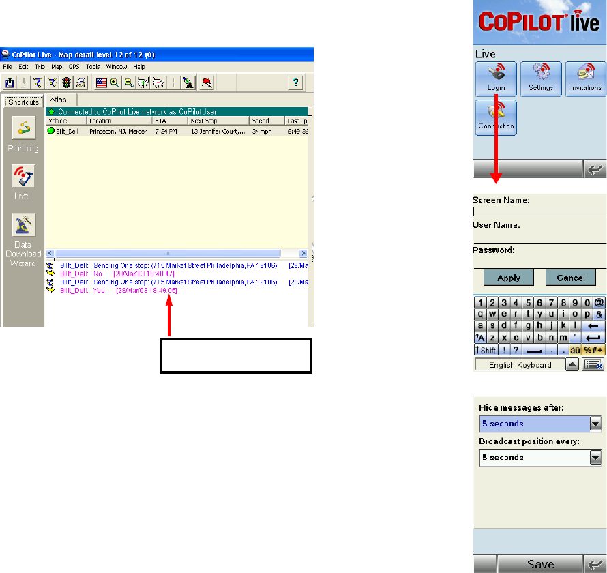Click the scrollbar left arrow in the vehicle list

[x=50, y=253]
